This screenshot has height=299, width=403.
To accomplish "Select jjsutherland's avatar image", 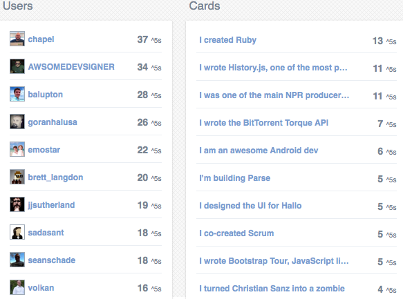I will 17,204.
